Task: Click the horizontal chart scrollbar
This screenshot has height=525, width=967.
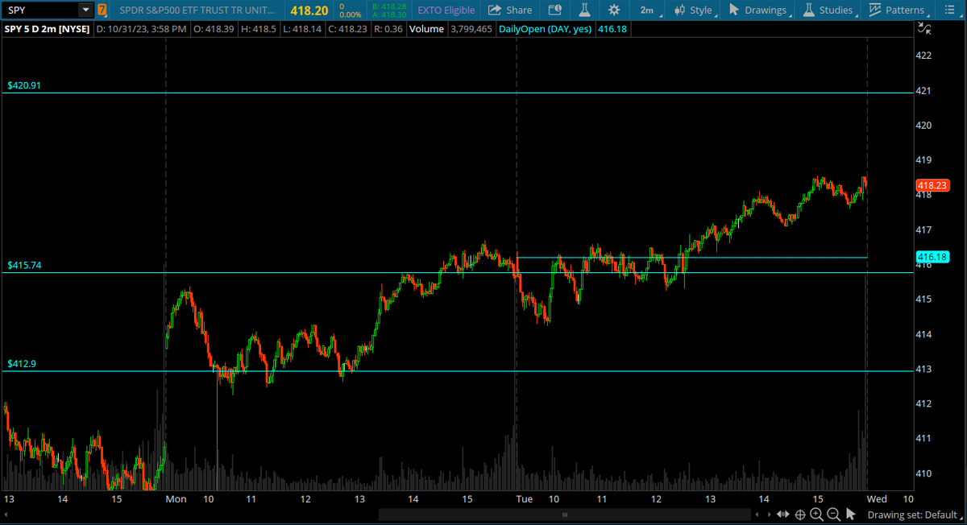Action: (564, 514)
